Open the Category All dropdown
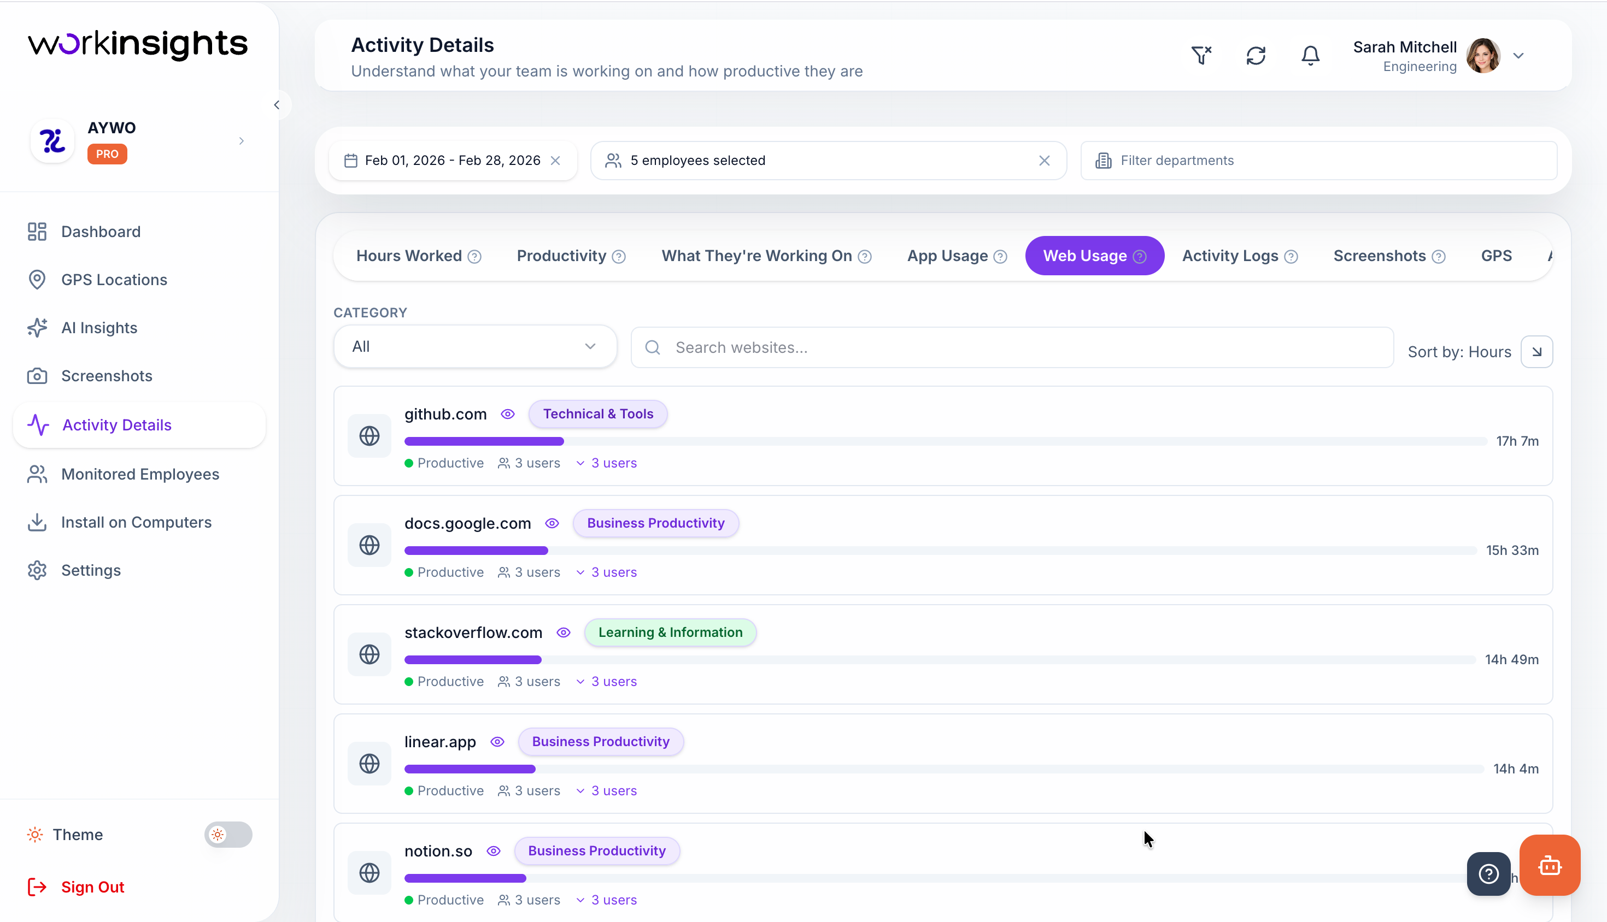 pos(475,346)
